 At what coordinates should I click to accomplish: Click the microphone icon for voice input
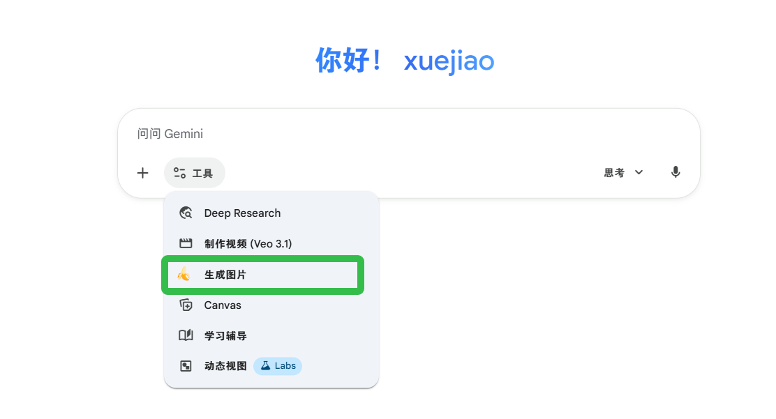tap(675, 172)
